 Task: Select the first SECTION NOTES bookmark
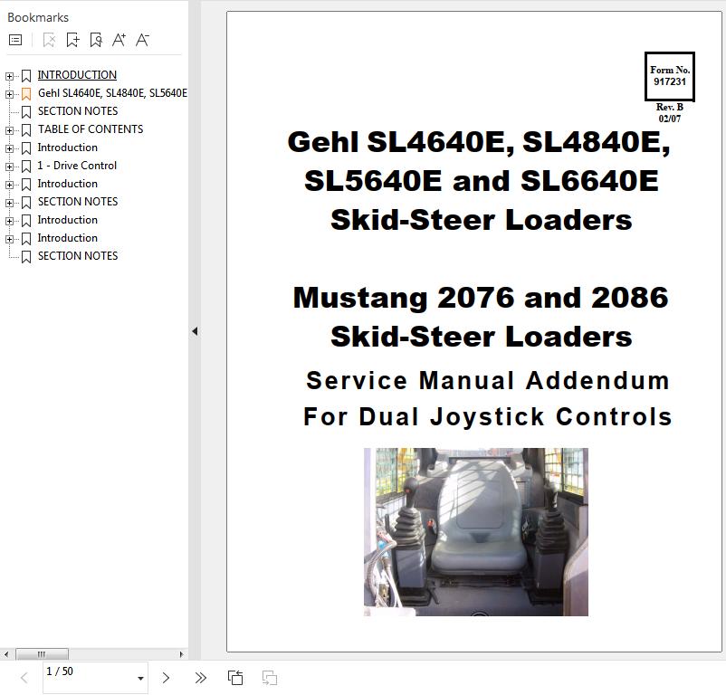click(78, 111)
